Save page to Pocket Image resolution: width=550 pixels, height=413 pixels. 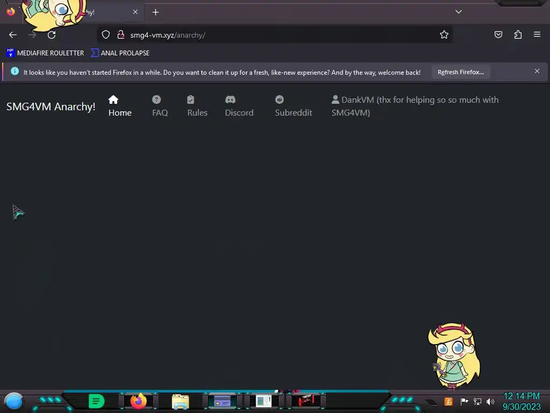(x=498, y=35)
